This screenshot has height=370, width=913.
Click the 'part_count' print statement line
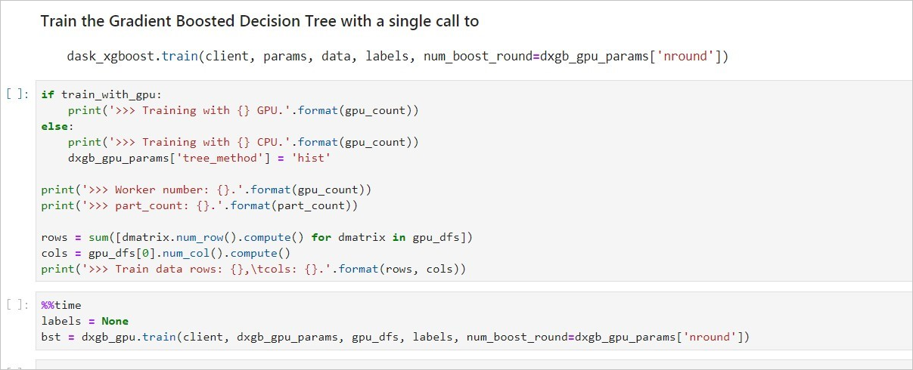click(x=199, y=205)
